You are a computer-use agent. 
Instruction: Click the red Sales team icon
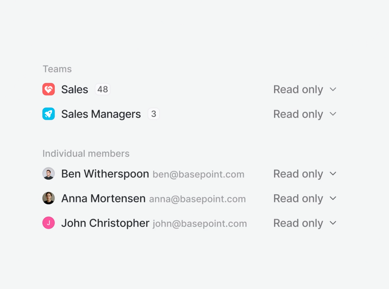(x=49, y=89)
